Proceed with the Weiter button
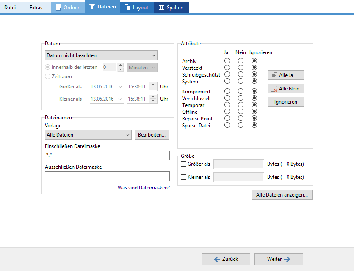354x271 pixels. pyautogui.click(x=278, y=259)
